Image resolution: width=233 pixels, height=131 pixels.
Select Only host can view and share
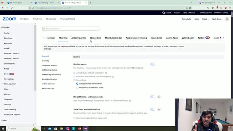[x=77, y=88]
